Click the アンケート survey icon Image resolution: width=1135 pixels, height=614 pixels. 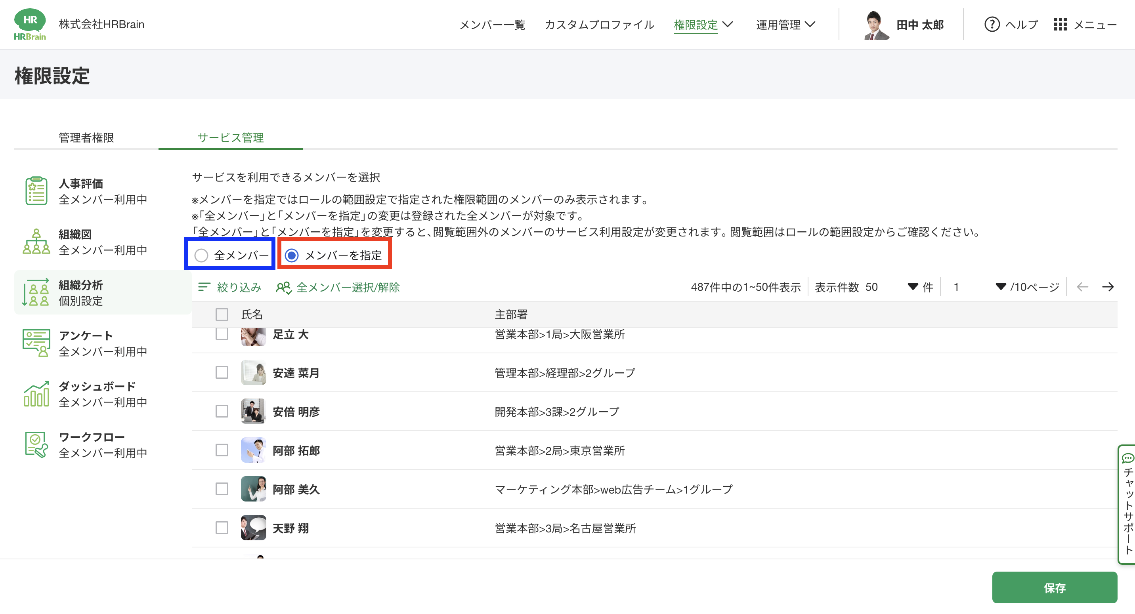(x=36, y=343)
